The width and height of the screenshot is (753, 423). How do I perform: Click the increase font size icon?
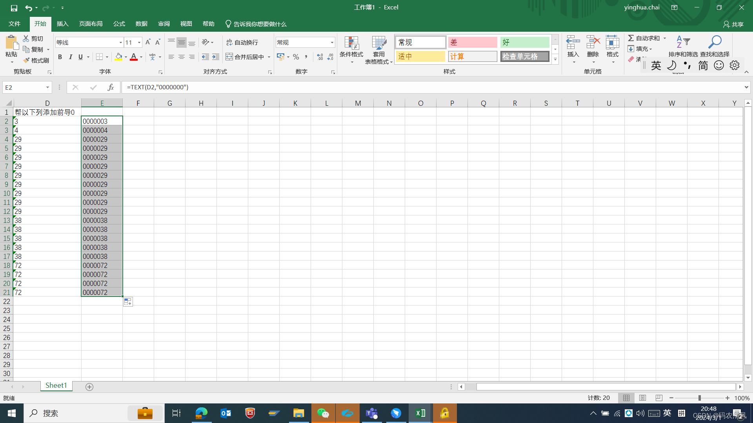click(x=148, y=42)
